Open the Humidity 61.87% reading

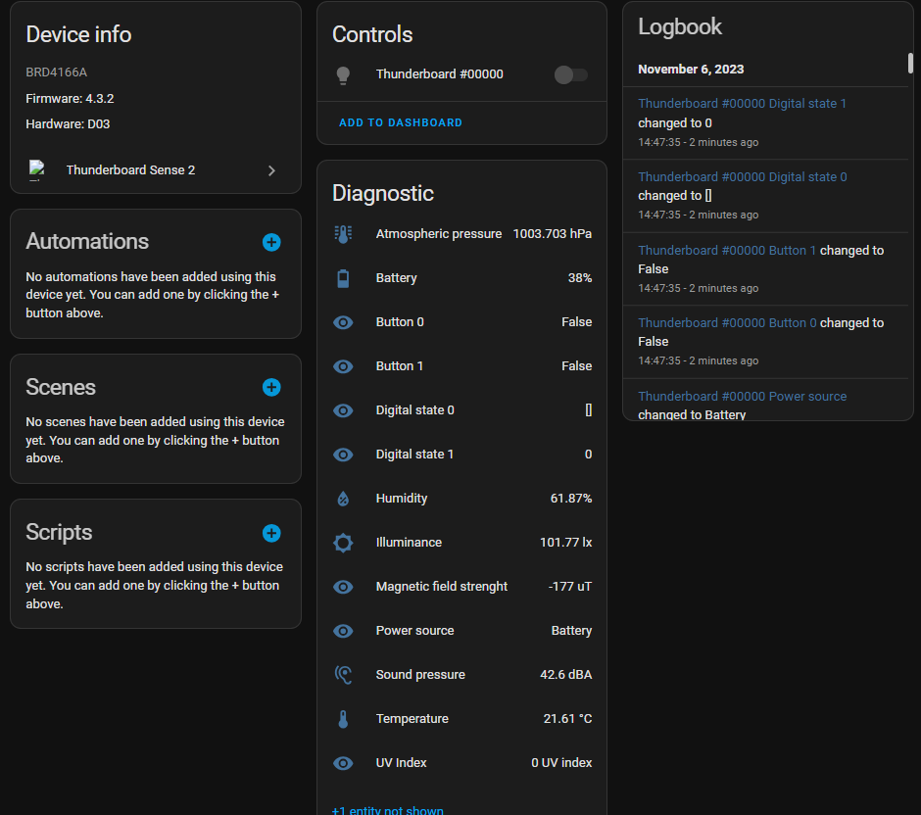[571, 499]
